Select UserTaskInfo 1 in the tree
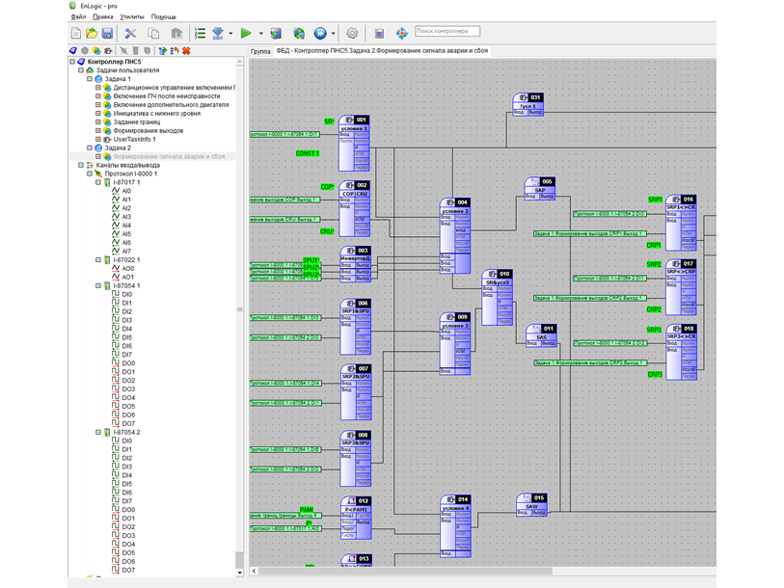The height and width of the screenshot is (588, 784). (x=134, y=140)
